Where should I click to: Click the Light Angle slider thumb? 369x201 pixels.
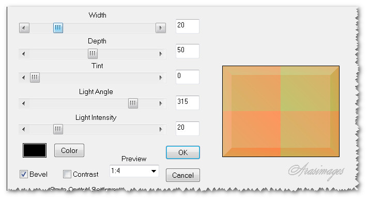coord(133,103)
